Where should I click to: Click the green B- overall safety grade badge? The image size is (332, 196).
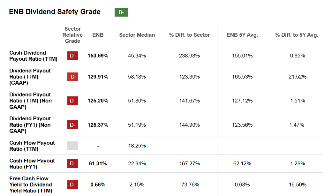(x=121, y=12)
